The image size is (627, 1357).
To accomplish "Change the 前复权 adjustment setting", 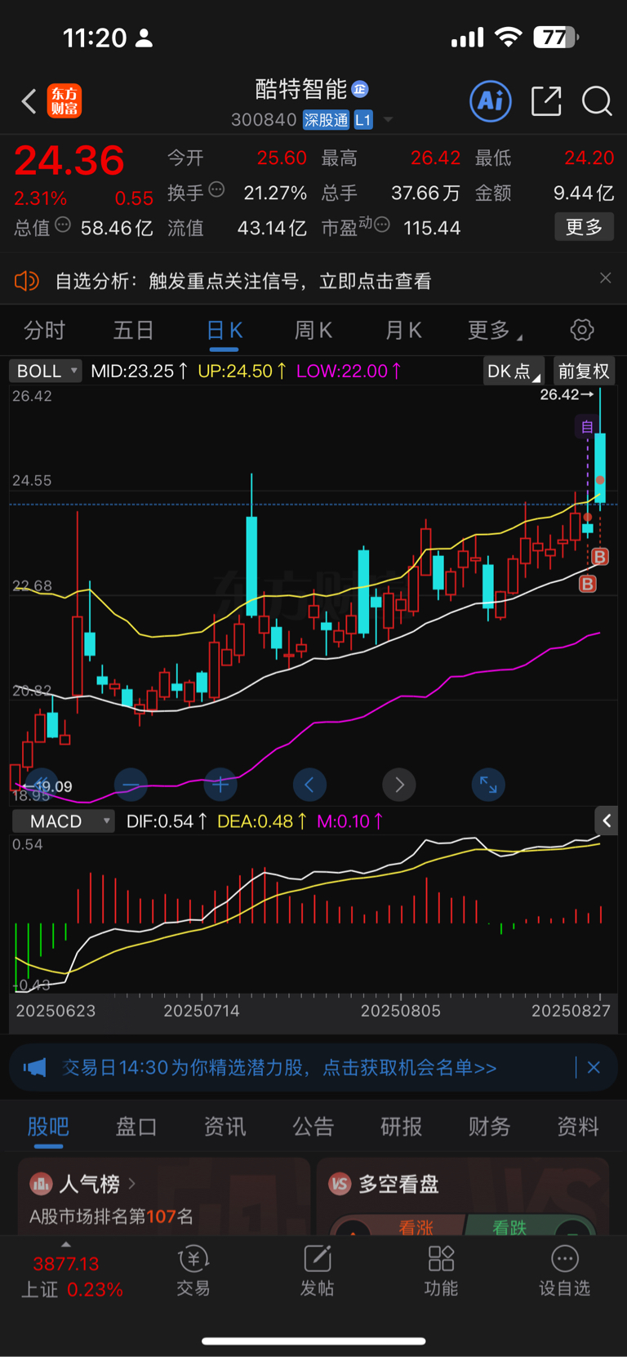I will click(x=584, y=372).
